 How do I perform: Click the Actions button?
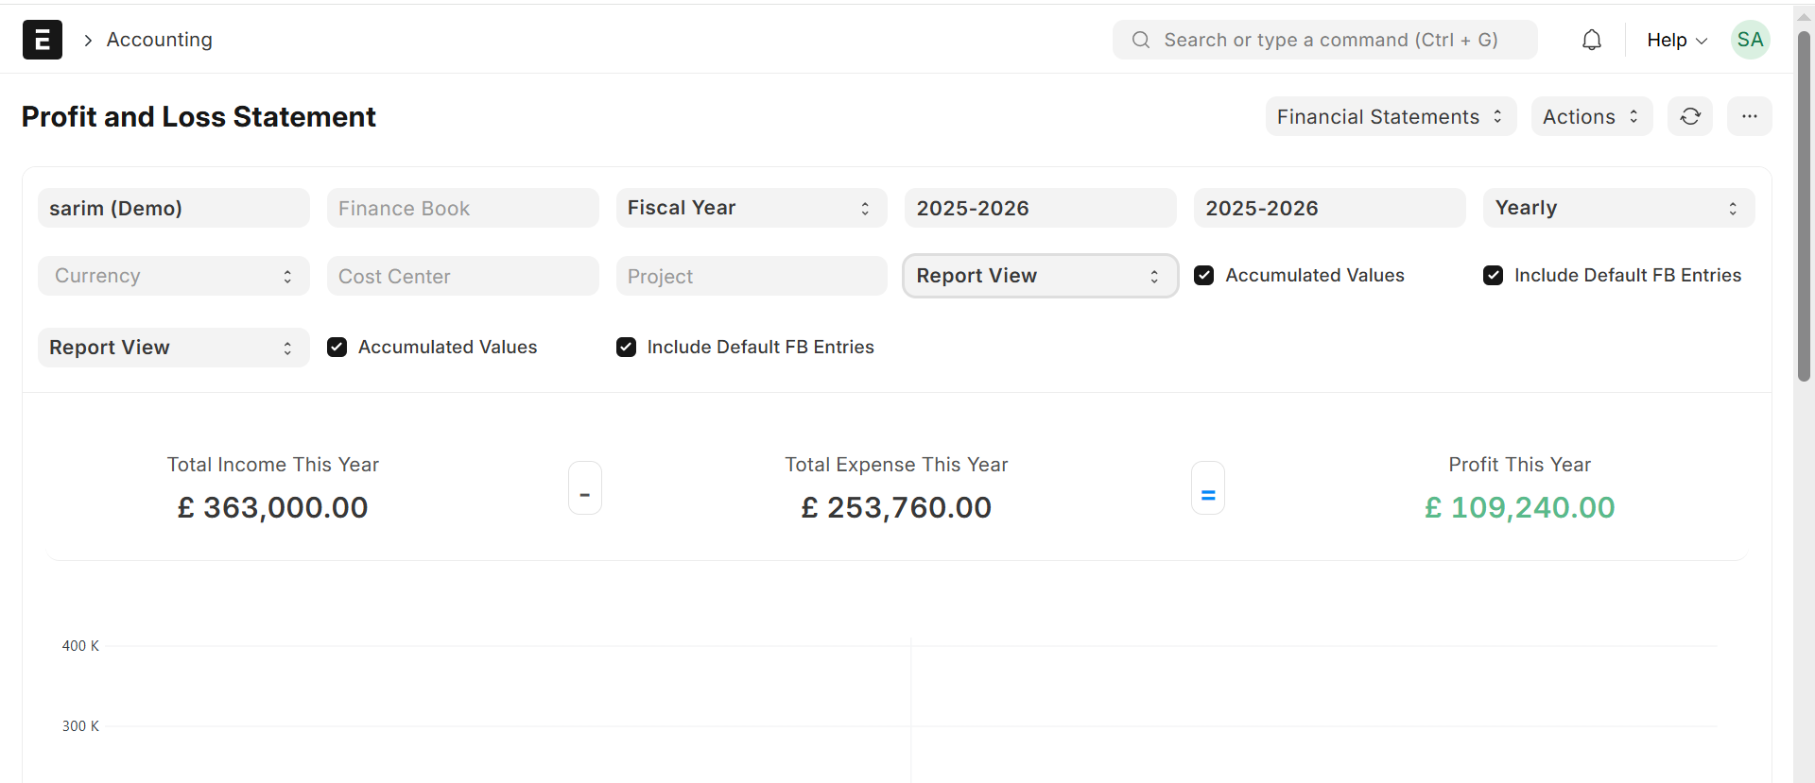(1590, 116)
